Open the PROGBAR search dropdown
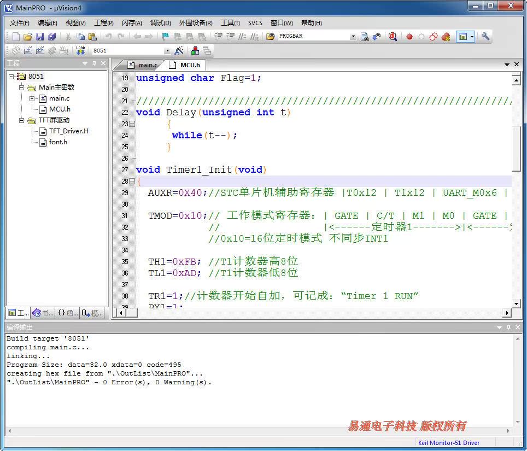This screenshot has width=527, height=451. (353, 37)
